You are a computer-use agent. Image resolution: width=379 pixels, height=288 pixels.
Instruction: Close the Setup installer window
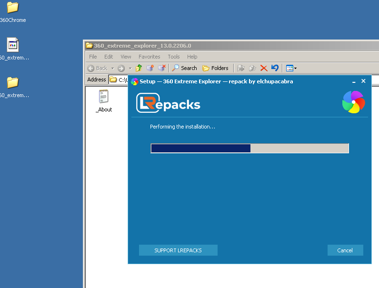[x=363, y=81]
